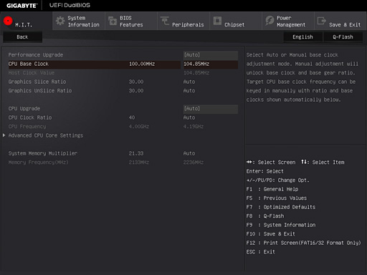Click the English language button
The height and width of the screenshot is (275, 367).
pyautogui.click(x=302, y=37)
